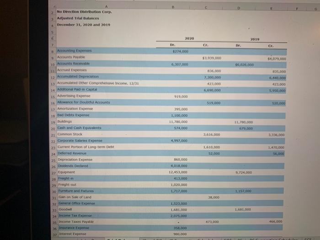320x240 pixels.
Task: Select the $274,000 Accounting Expenses debit
Action: [x=181, y=51]
